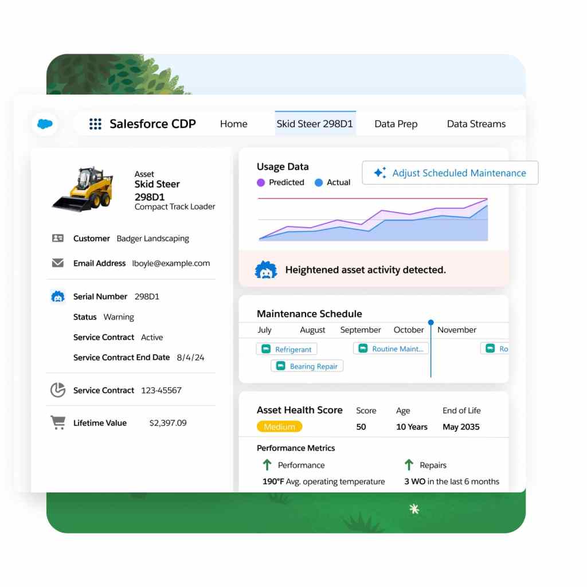The image size is (587, 587).
Task: Click the Status value Warning
Action: tap(119, 317)
